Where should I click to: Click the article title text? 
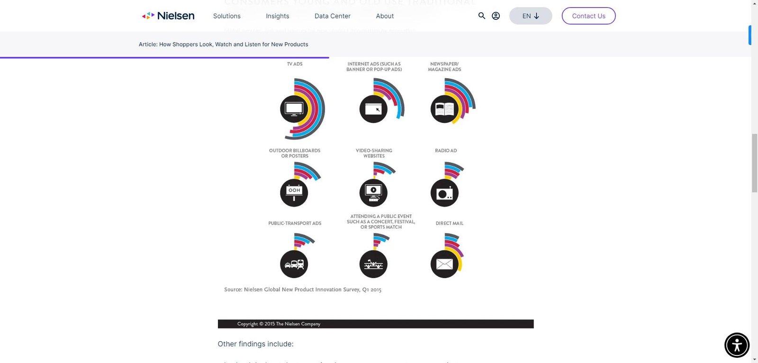point(224,45)
